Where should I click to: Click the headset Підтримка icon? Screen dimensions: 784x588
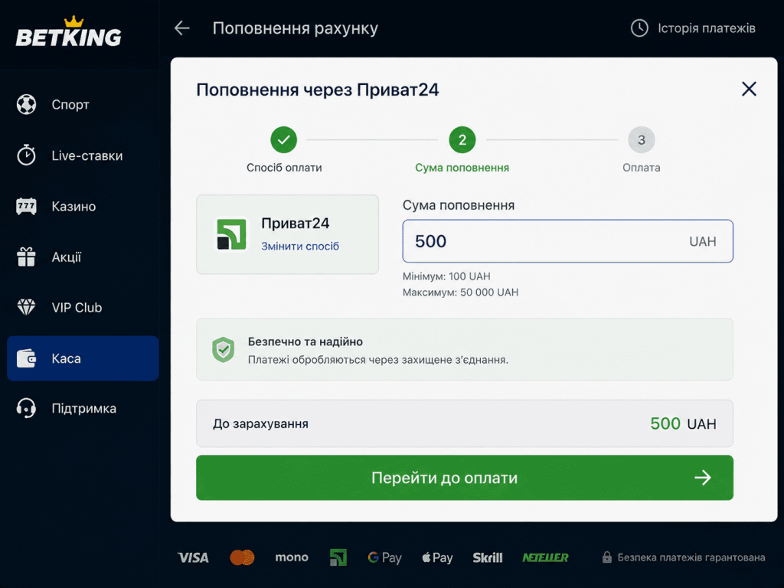tap(26, 408)
